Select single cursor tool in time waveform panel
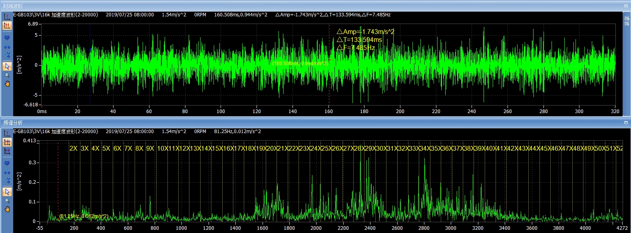The width and height of the screenshot is (631, 233). [x=7, y=17]
